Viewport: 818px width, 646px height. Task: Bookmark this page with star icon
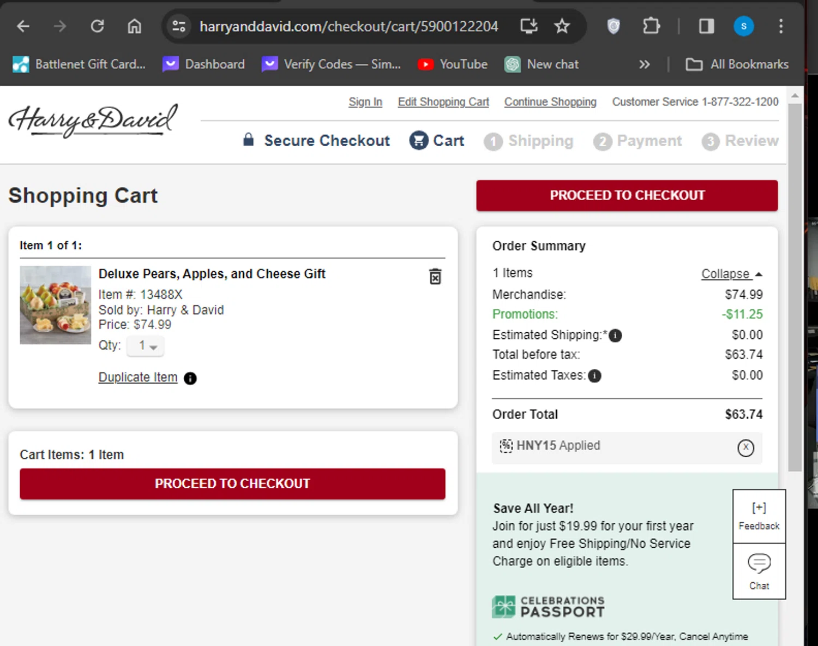562,26
